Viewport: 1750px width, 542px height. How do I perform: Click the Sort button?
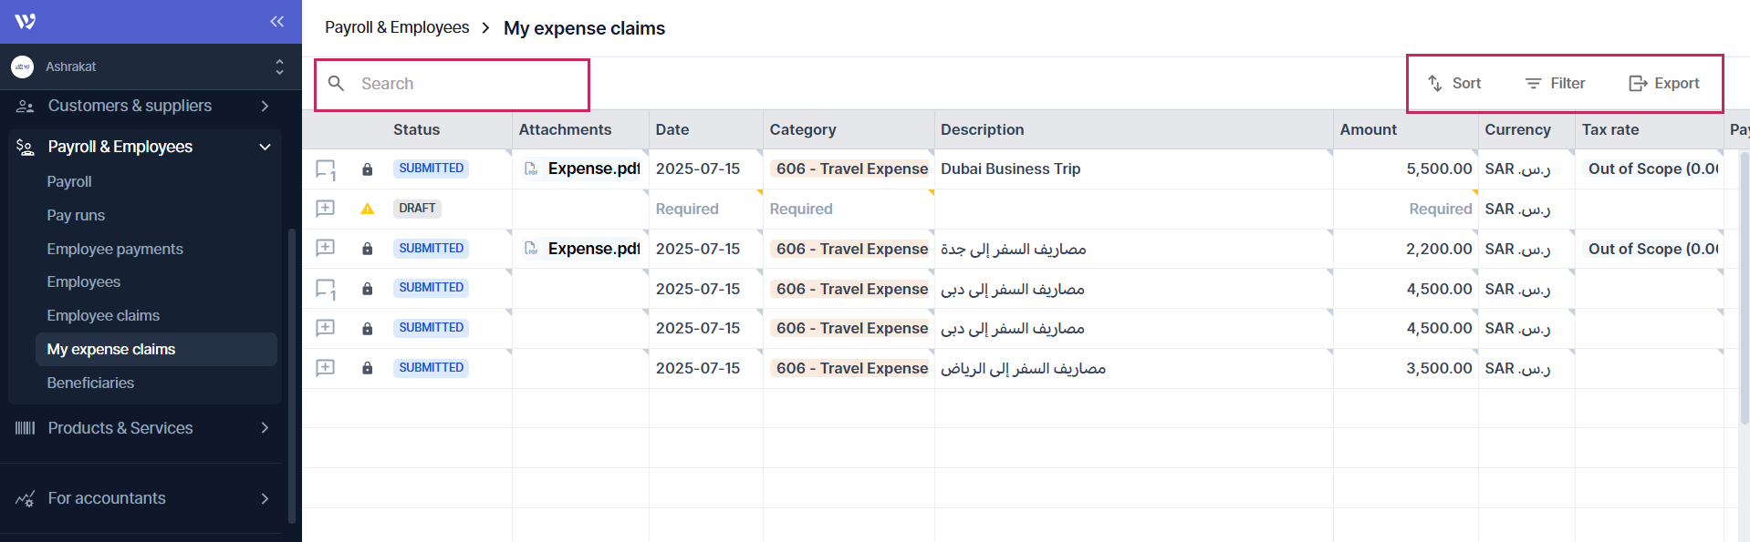[x=1454, y=84]
